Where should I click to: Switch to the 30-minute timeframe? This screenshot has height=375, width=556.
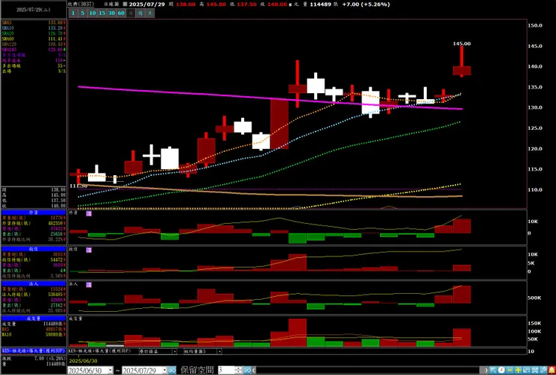111,13
